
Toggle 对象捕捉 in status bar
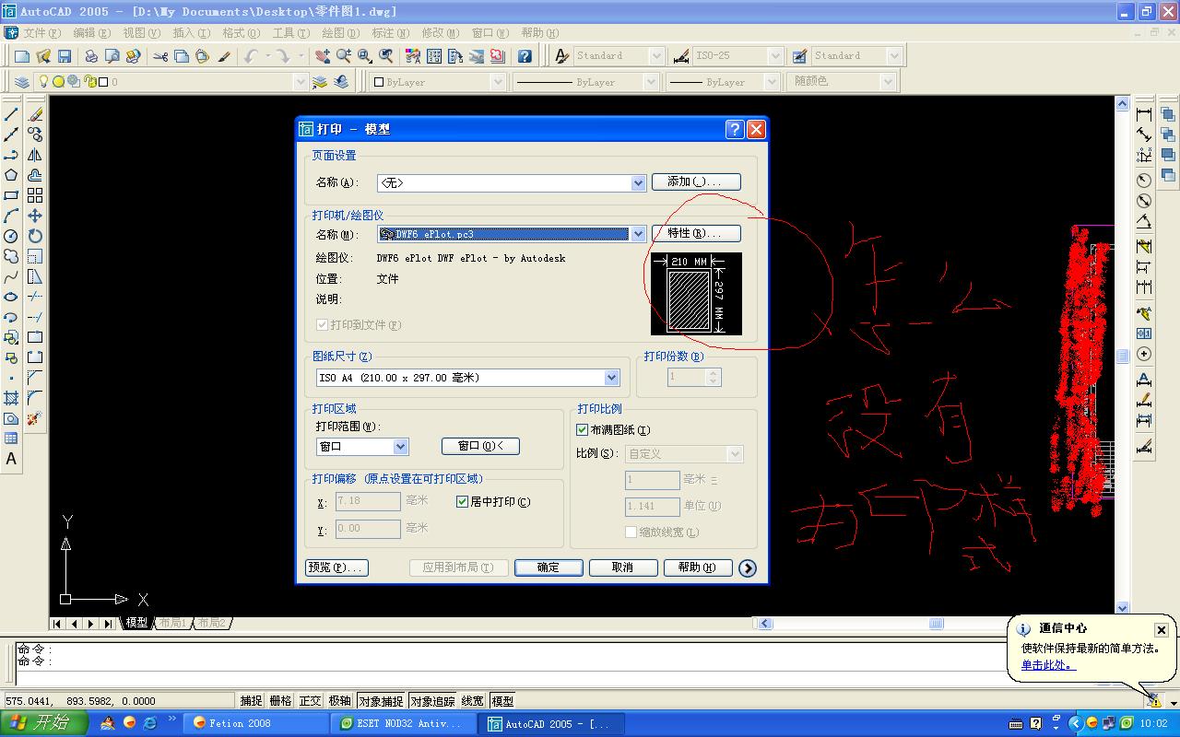coord(382,701)
